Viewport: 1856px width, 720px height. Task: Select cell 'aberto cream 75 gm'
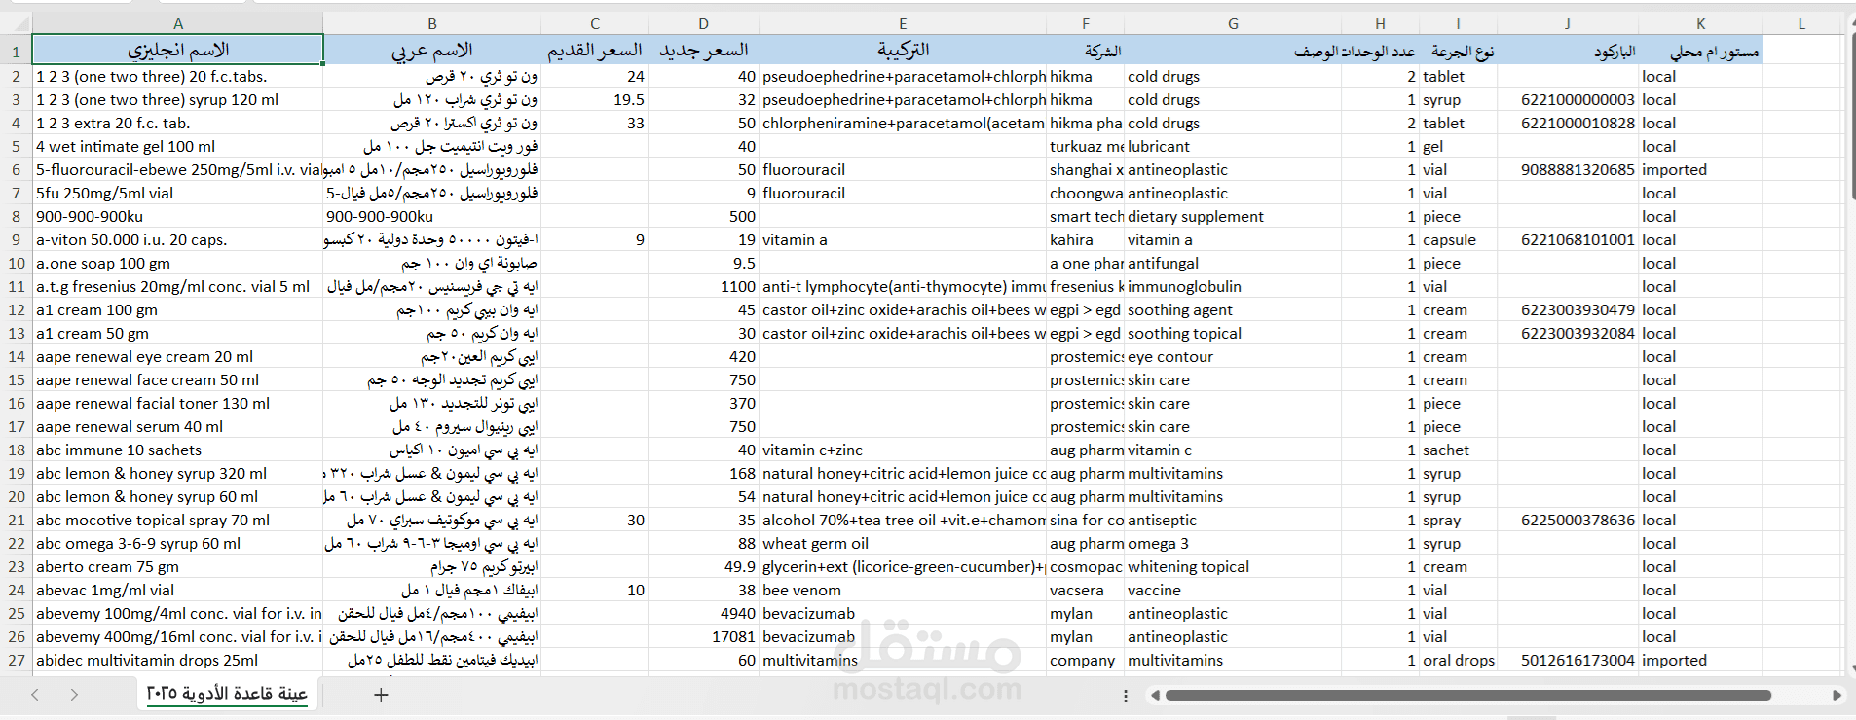click(178, 566)
